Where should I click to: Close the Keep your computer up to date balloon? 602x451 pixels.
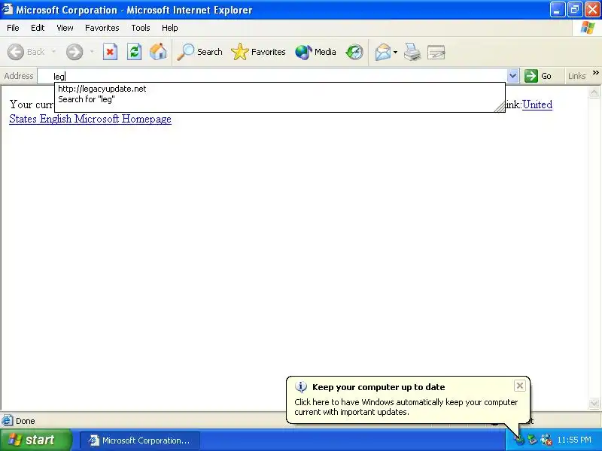click(519, 386)
